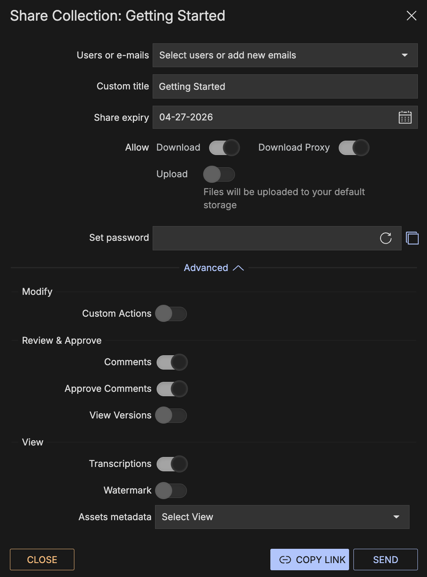Open the Users or e-mails dropdown
The width and height of the screenshot is (427, 577).
point(285,55)
